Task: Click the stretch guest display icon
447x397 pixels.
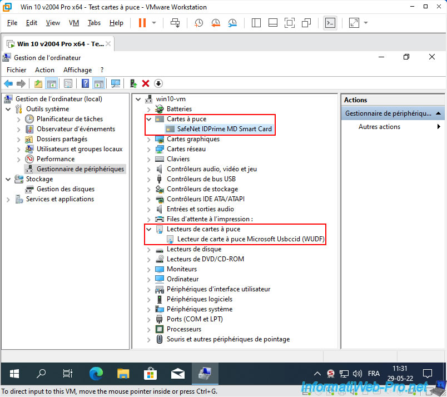Action: point(354,23)
